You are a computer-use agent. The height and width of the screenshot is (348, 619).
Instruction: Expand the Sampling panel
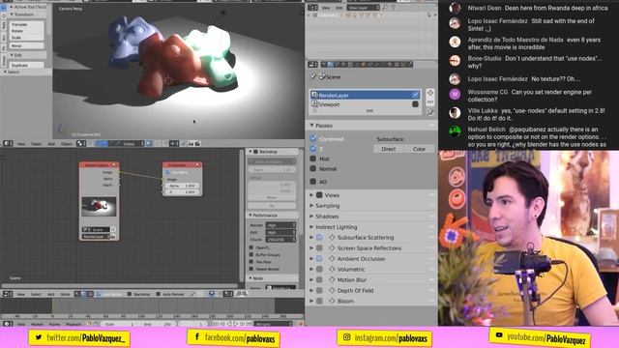(311, 206)
